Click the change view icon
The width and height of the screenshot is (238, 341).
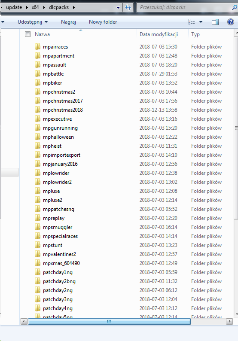192,22
